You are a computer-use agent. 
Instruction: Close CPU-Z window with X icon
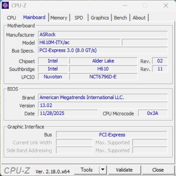[166, 5]
